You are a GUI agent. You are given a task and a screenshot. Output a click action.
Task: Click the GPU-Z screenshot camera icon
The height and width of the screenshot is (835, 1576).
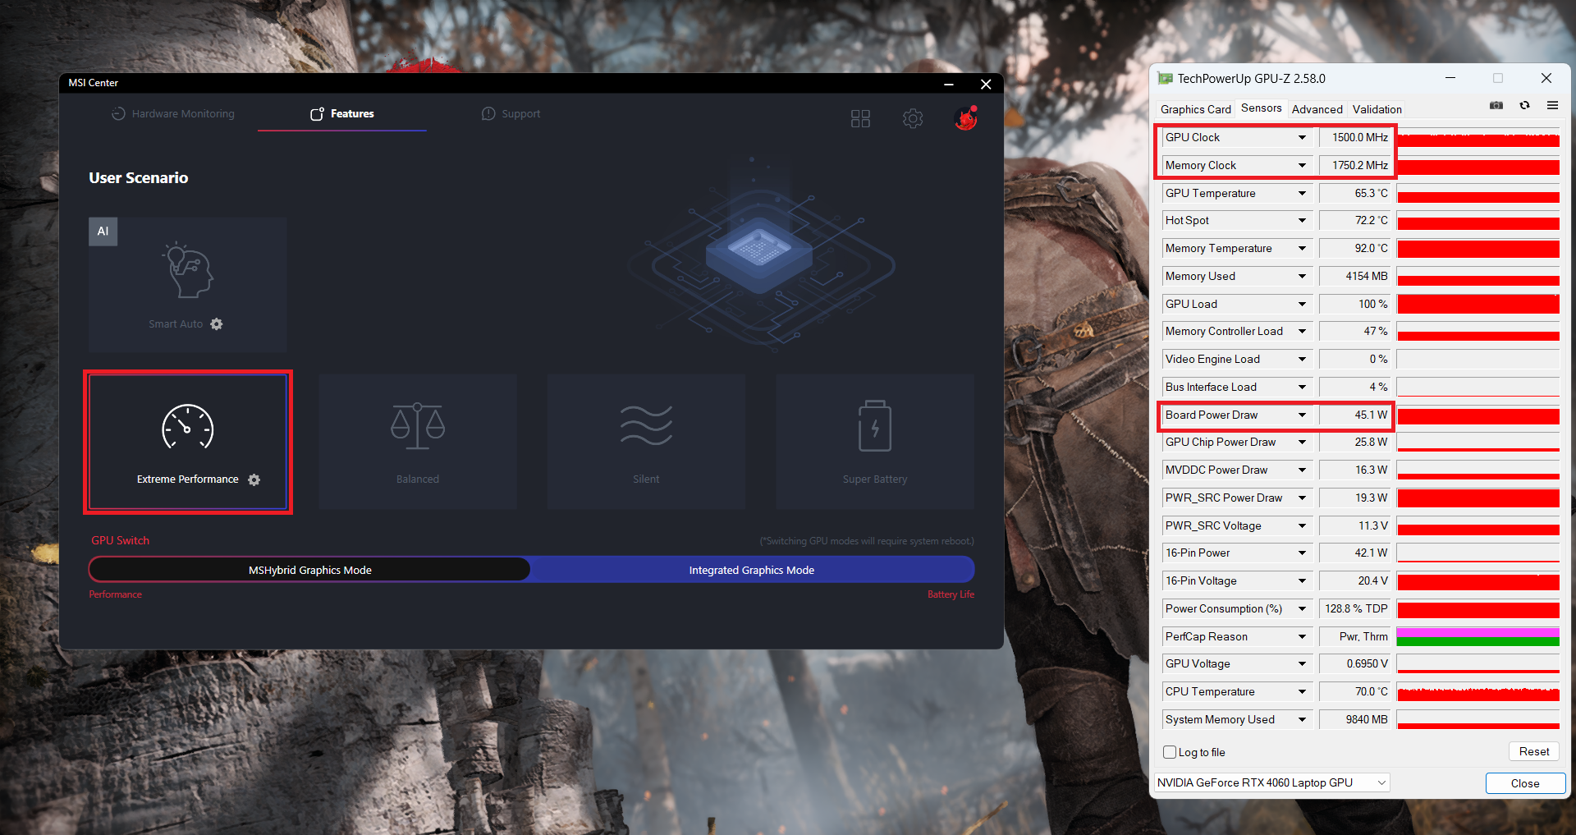click(1496, 106)
